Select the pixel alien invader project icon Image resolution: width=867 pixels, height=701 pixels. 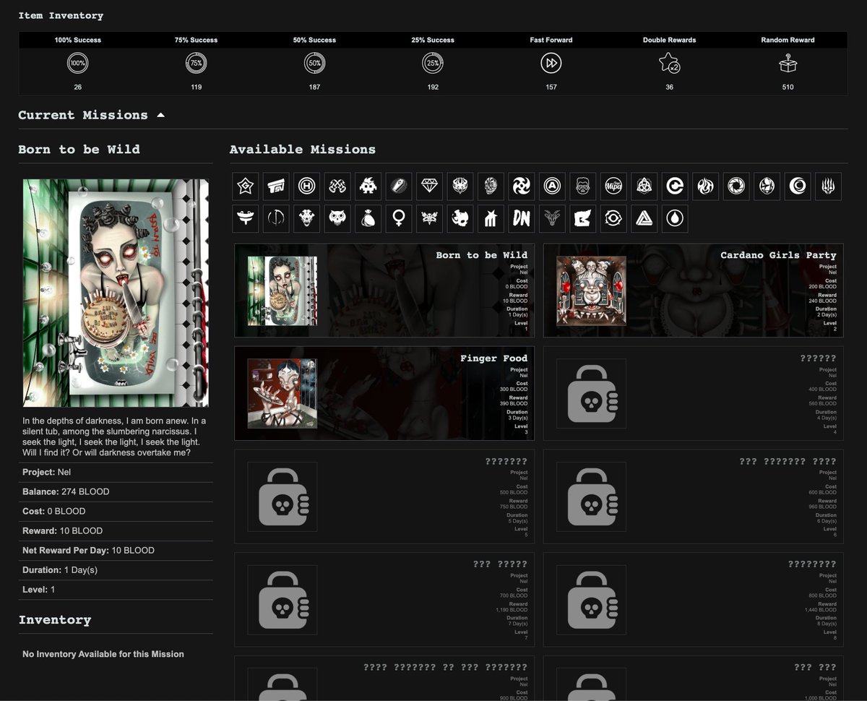(368, 186)
